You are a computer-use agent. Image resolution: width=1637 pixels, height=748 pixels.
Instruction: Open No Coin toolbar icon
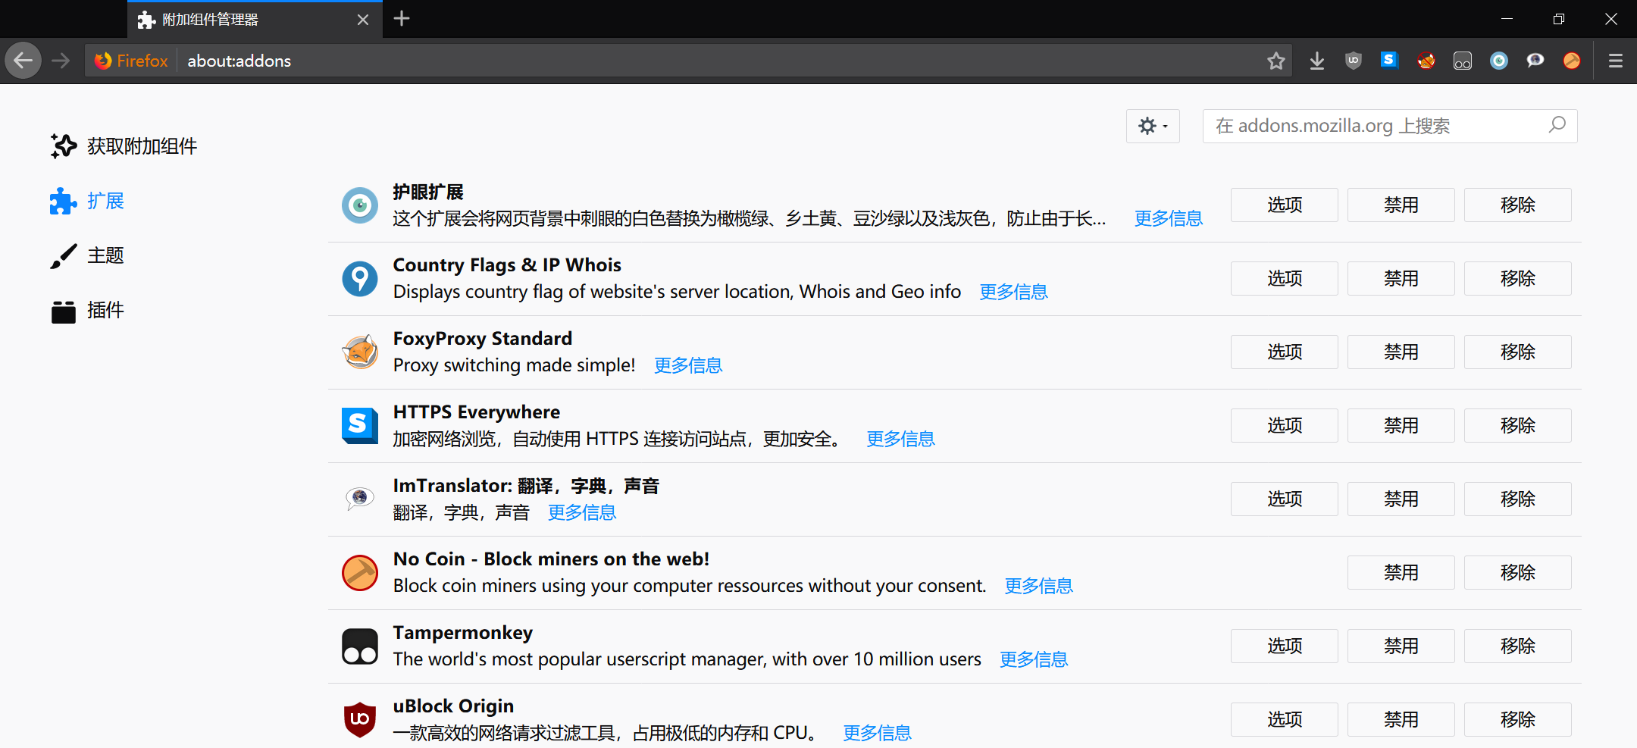[1572, 61]
